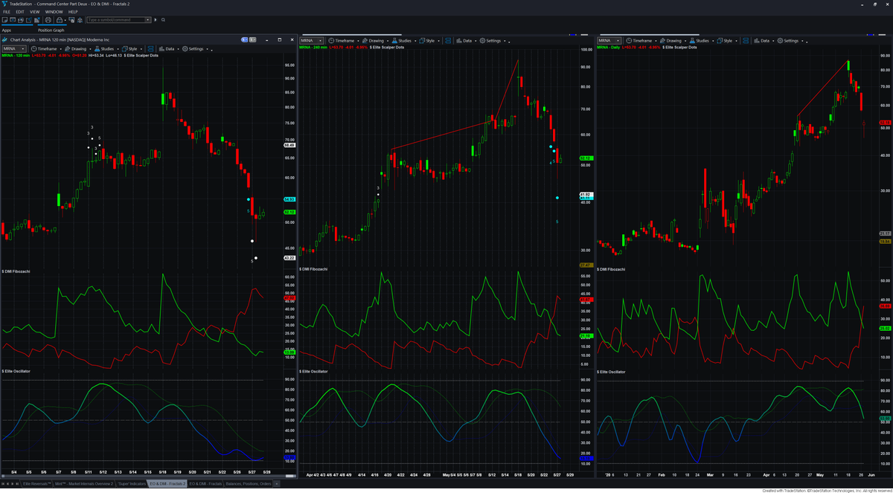Click the print icon in the main toolbar
This screenshot has width=893, height=493.
(48, 20)
